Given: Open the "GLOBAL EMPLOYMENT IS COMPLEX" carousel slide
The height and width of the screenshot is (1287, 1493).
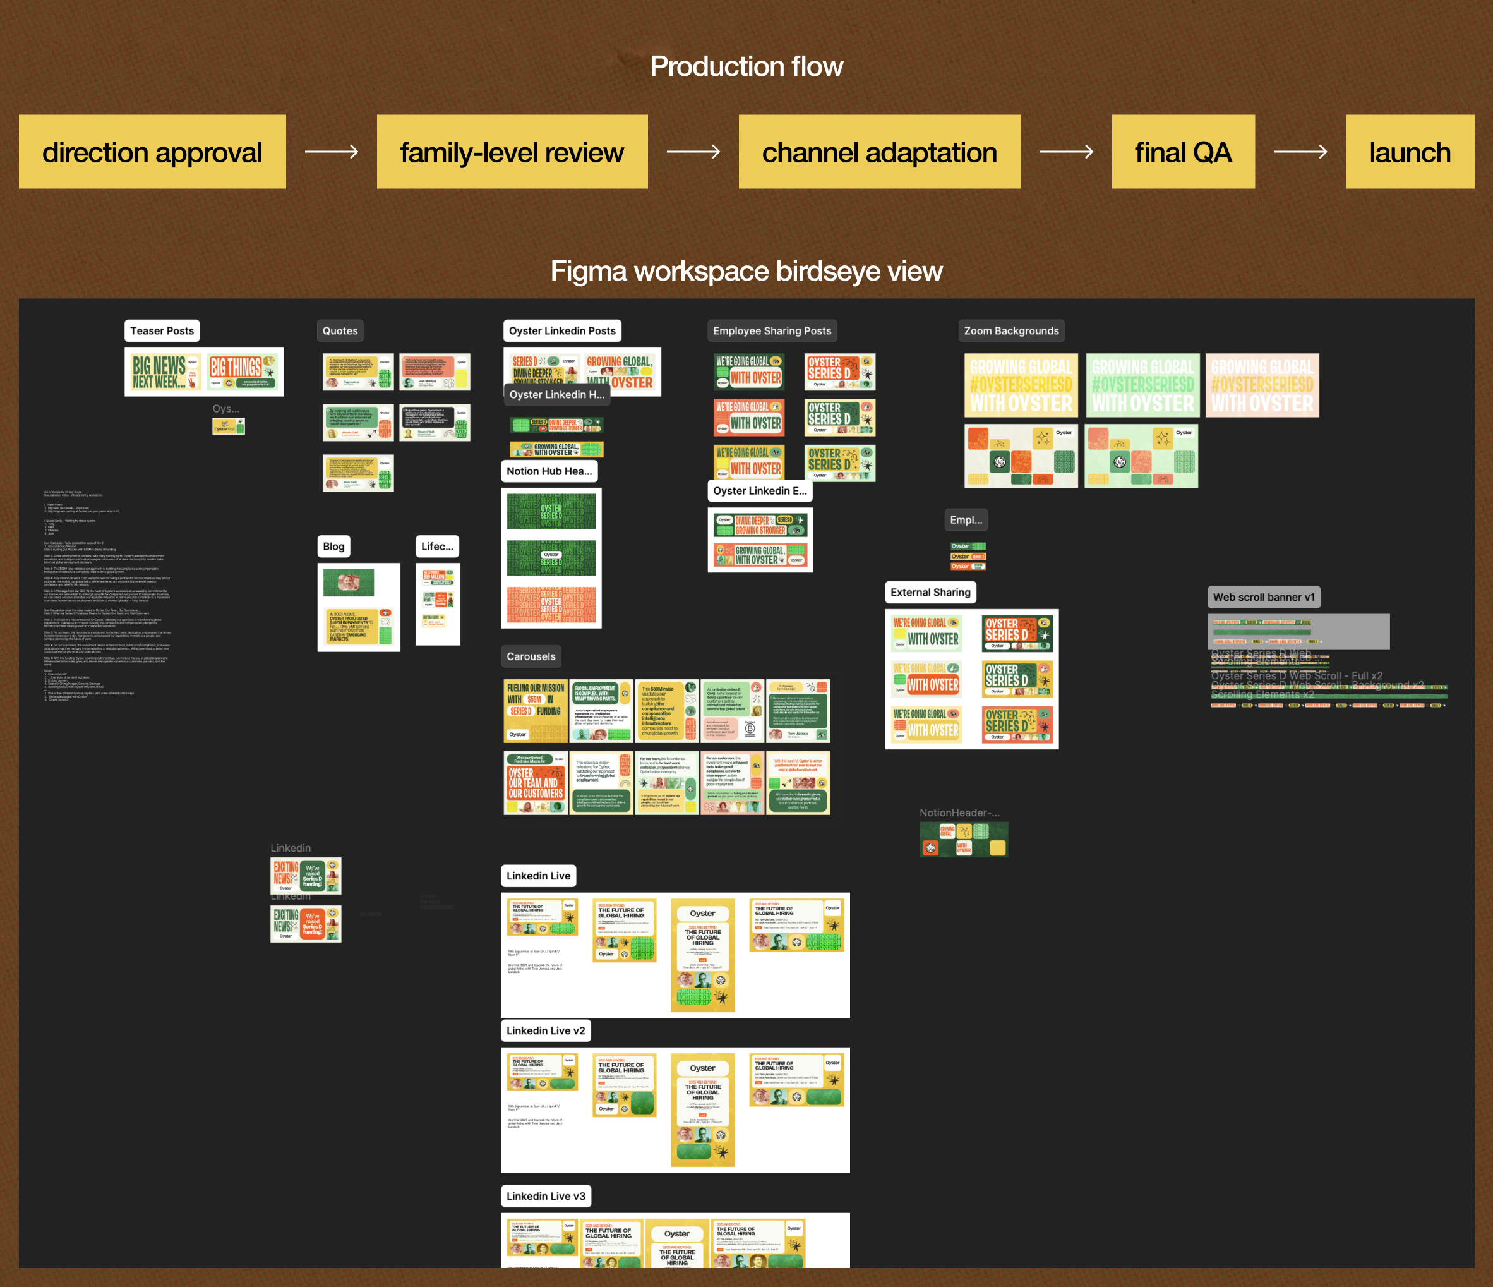Looking at the screenshot, I should coord(601,711).
